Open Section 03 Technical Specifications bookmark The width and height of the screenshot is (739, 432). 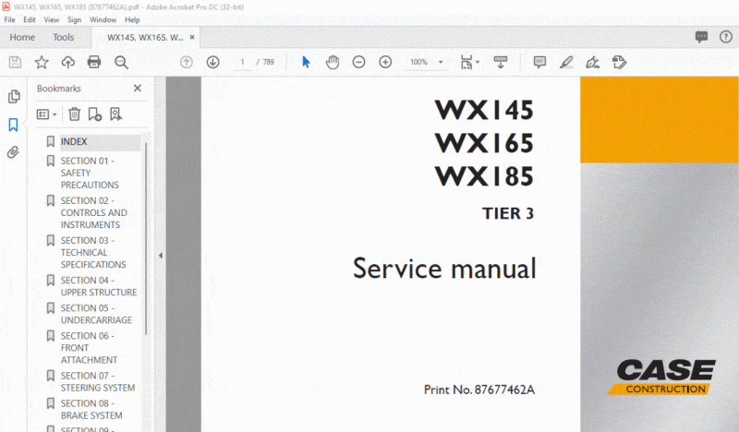[93, 253]
